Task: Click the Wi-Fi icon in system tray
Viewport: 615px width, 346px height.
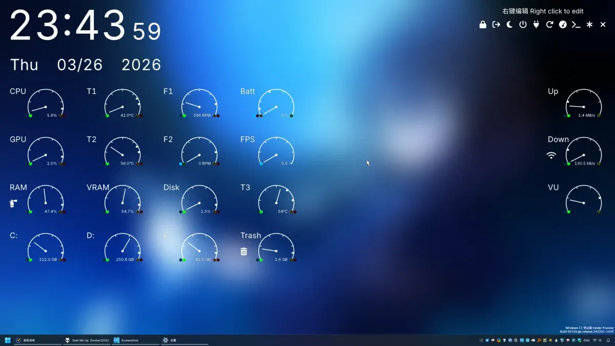Action: click(594, 340)
